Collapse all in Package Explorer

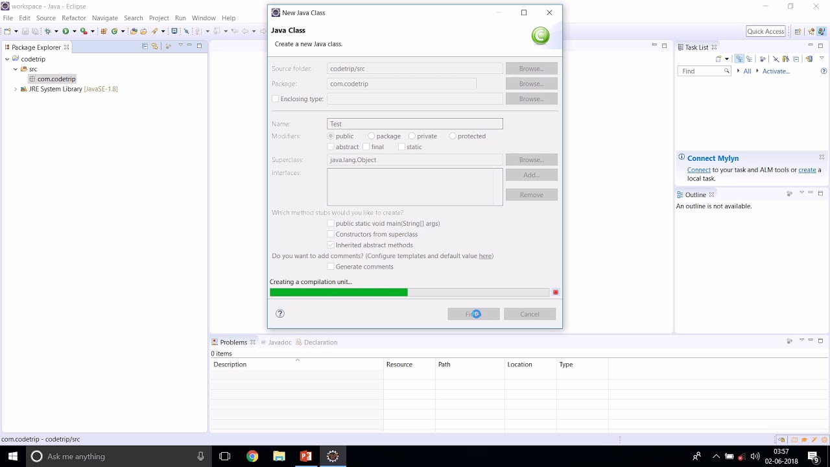(x=145, y=46)
